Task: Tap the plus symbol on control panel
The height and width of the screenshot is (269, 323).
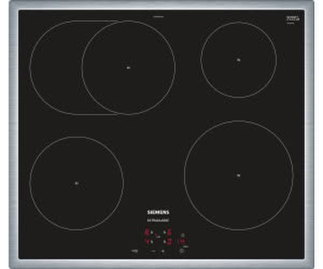Action: click(163, 251)
